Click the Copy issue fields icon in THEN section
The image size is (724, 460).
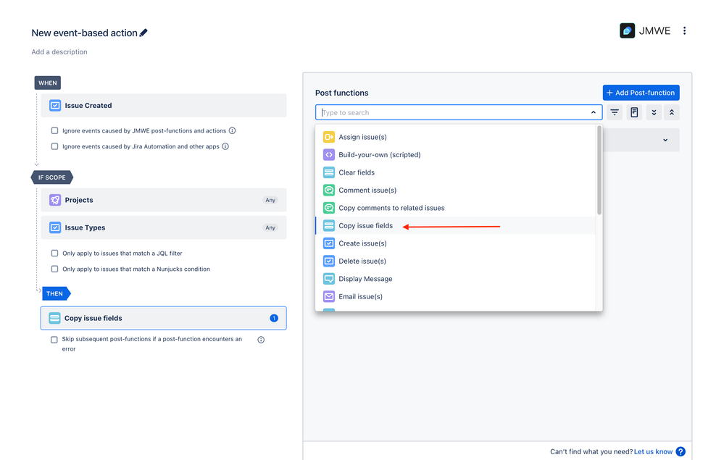pyautogui.click(x=54, y=318)
